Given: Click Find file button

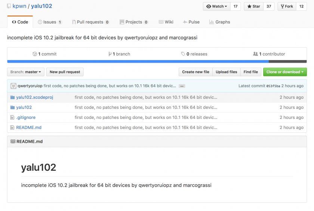Looking at the screenshot, I should [x=251, y=72].
